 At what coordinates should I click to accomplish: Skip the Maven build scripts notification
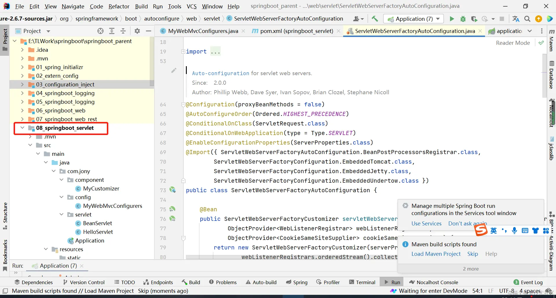[x=473, y=254]
